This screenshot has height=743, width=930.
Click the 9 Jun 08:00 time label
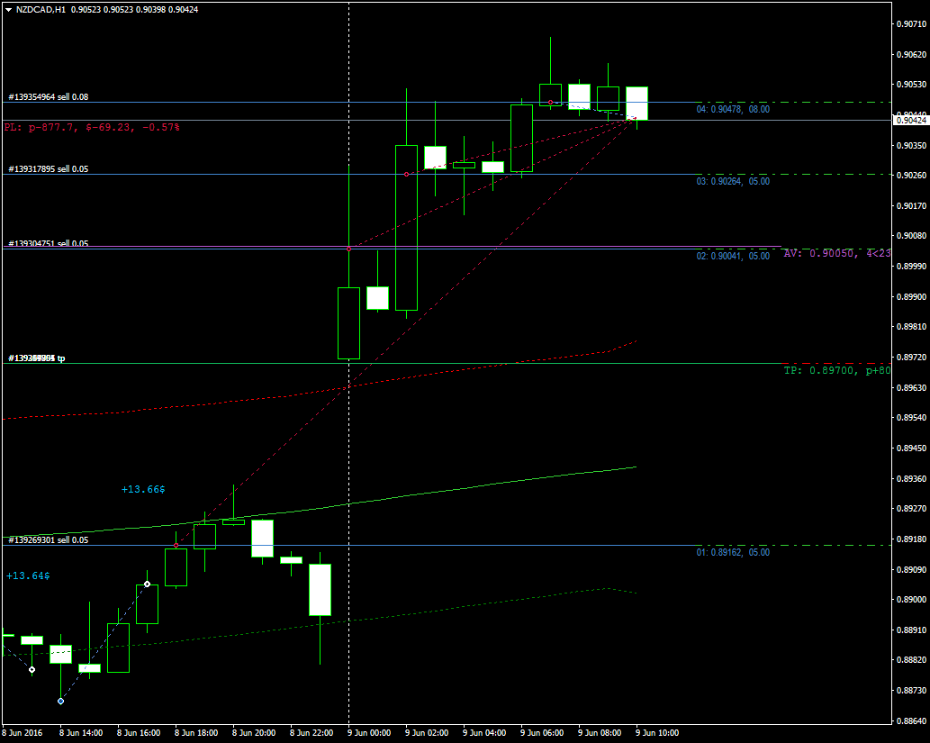click(600, 732)
